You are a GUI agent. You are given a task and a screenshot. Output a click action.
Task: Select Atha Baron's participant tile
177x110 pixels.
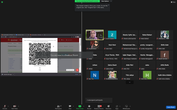point(165,35)
